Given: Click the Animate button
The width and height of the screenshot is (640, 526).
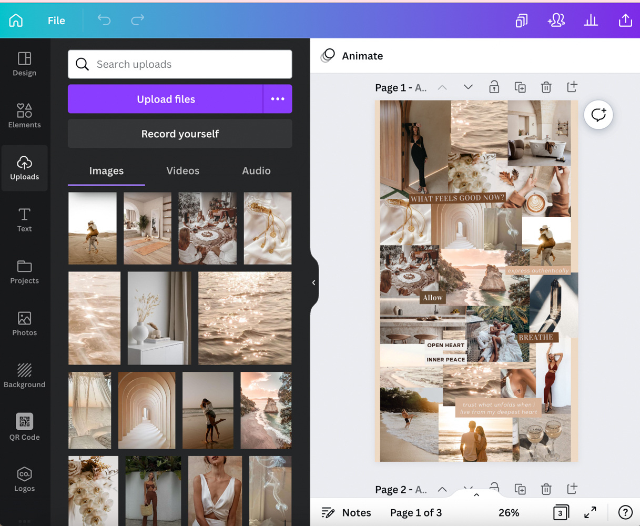Looking at the screenshot, I should 352,56.
